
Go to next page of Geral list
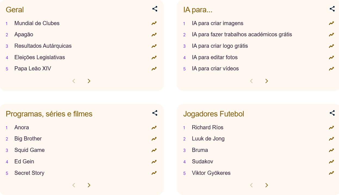[x=89, y=81]
